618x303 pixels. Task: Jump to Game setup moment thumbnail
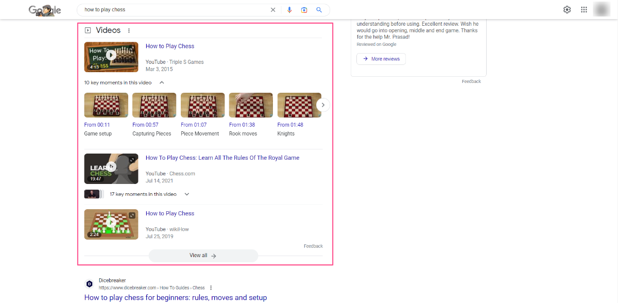(x=106, y=105)
